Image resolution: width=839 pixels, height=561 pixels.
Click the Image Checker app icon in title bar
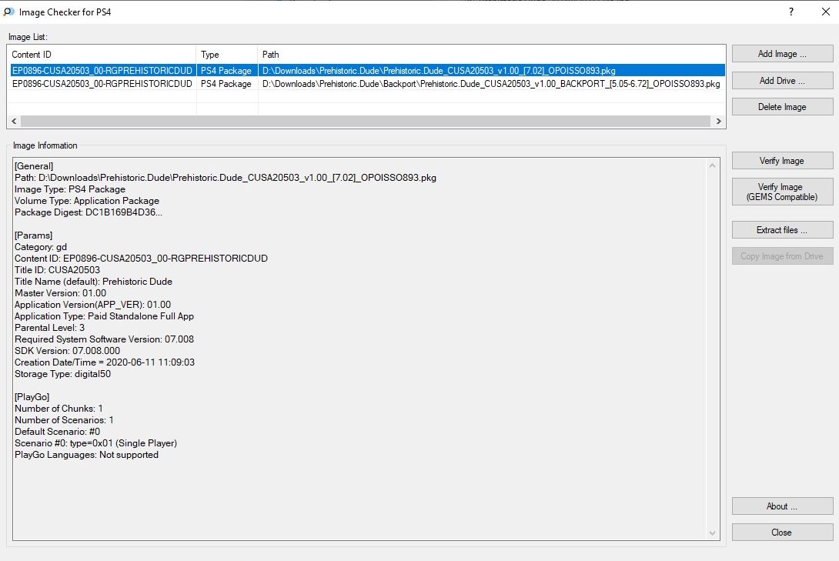pos(8,12)
